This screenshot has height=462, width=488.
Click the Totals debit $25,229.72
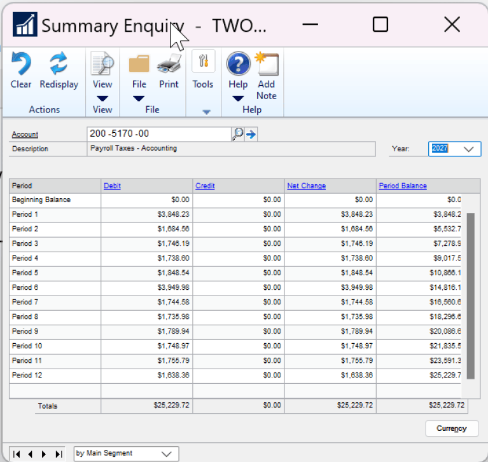172,405
